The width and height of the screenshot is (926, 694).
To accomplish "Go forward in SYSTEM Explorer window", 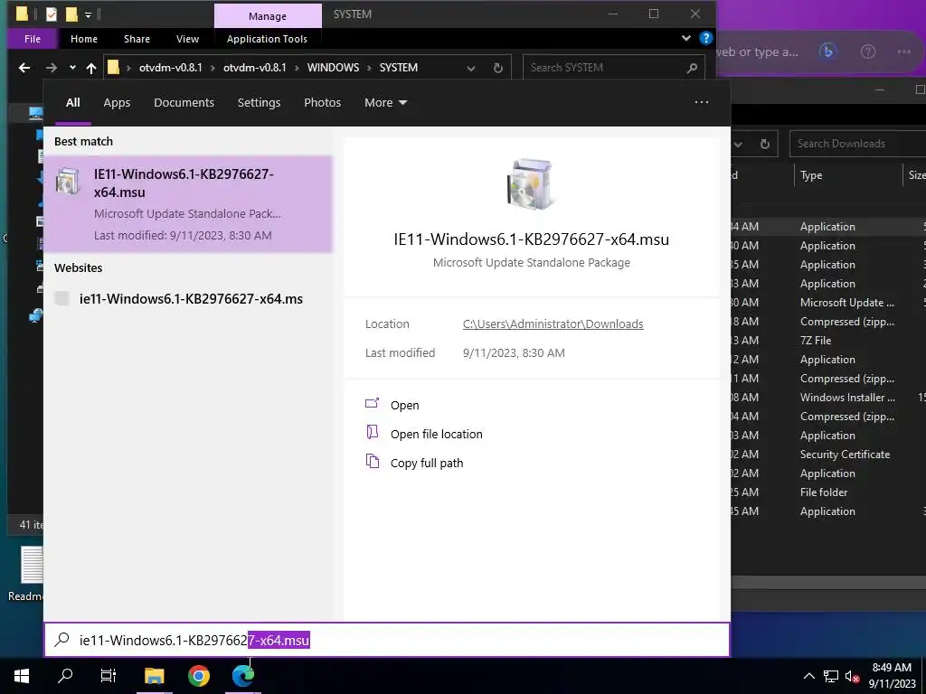I will [52, 68].
